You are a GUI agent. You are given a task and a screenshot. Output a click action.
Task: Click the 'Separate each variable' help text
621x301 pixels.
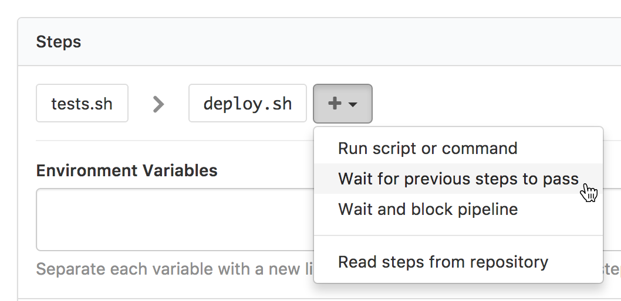point(175,269)
